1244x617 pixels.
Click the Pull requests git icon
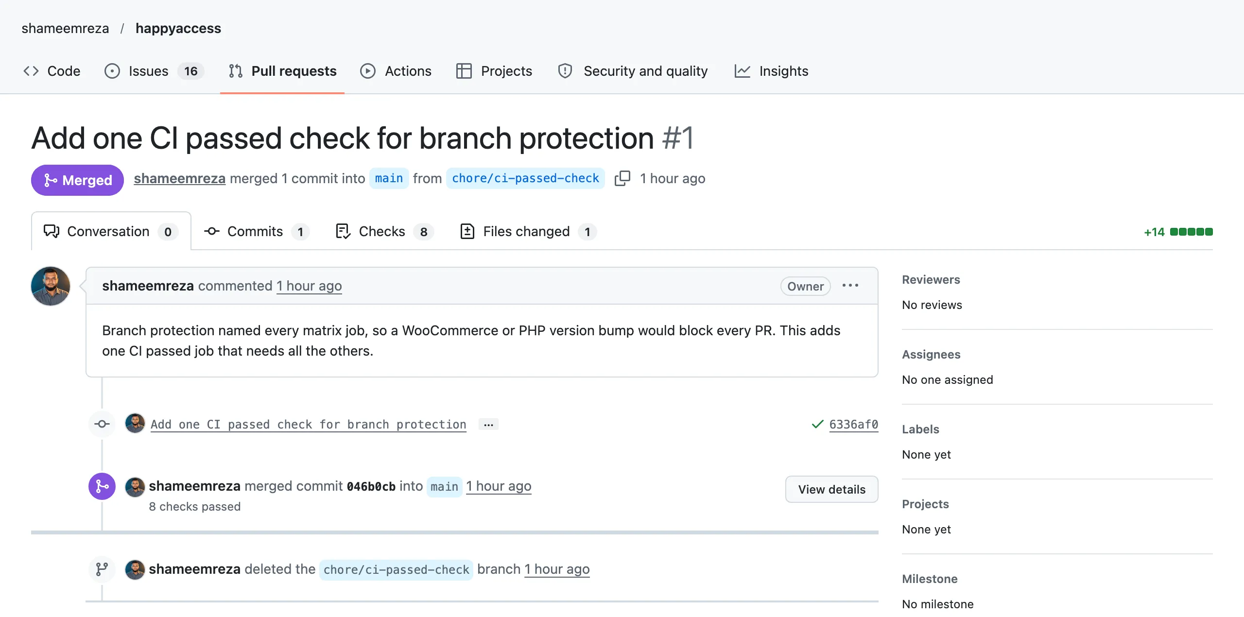[236, 71]
